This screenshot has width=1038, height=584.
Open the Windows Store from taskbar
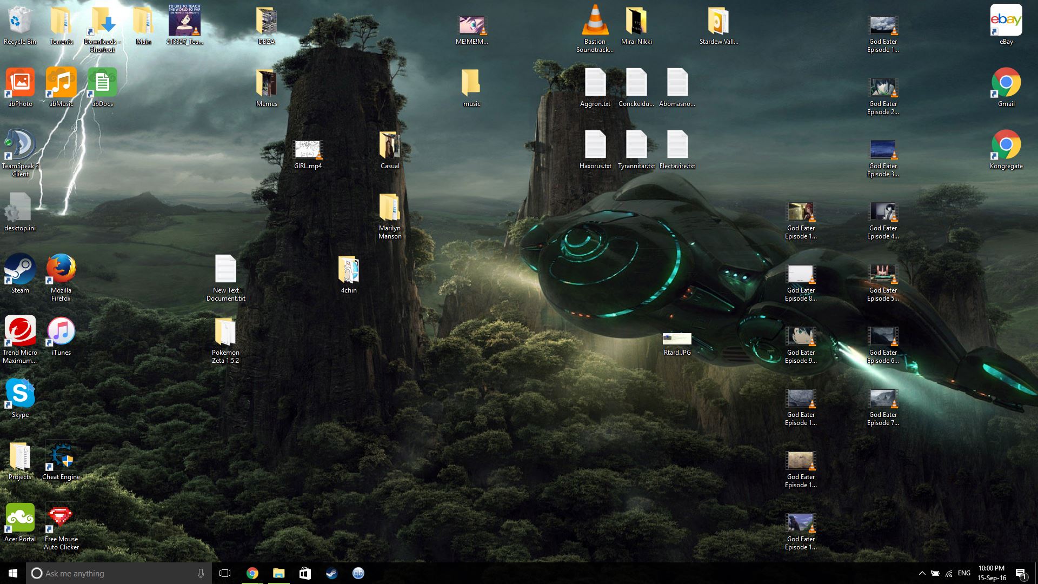(305, 573)
